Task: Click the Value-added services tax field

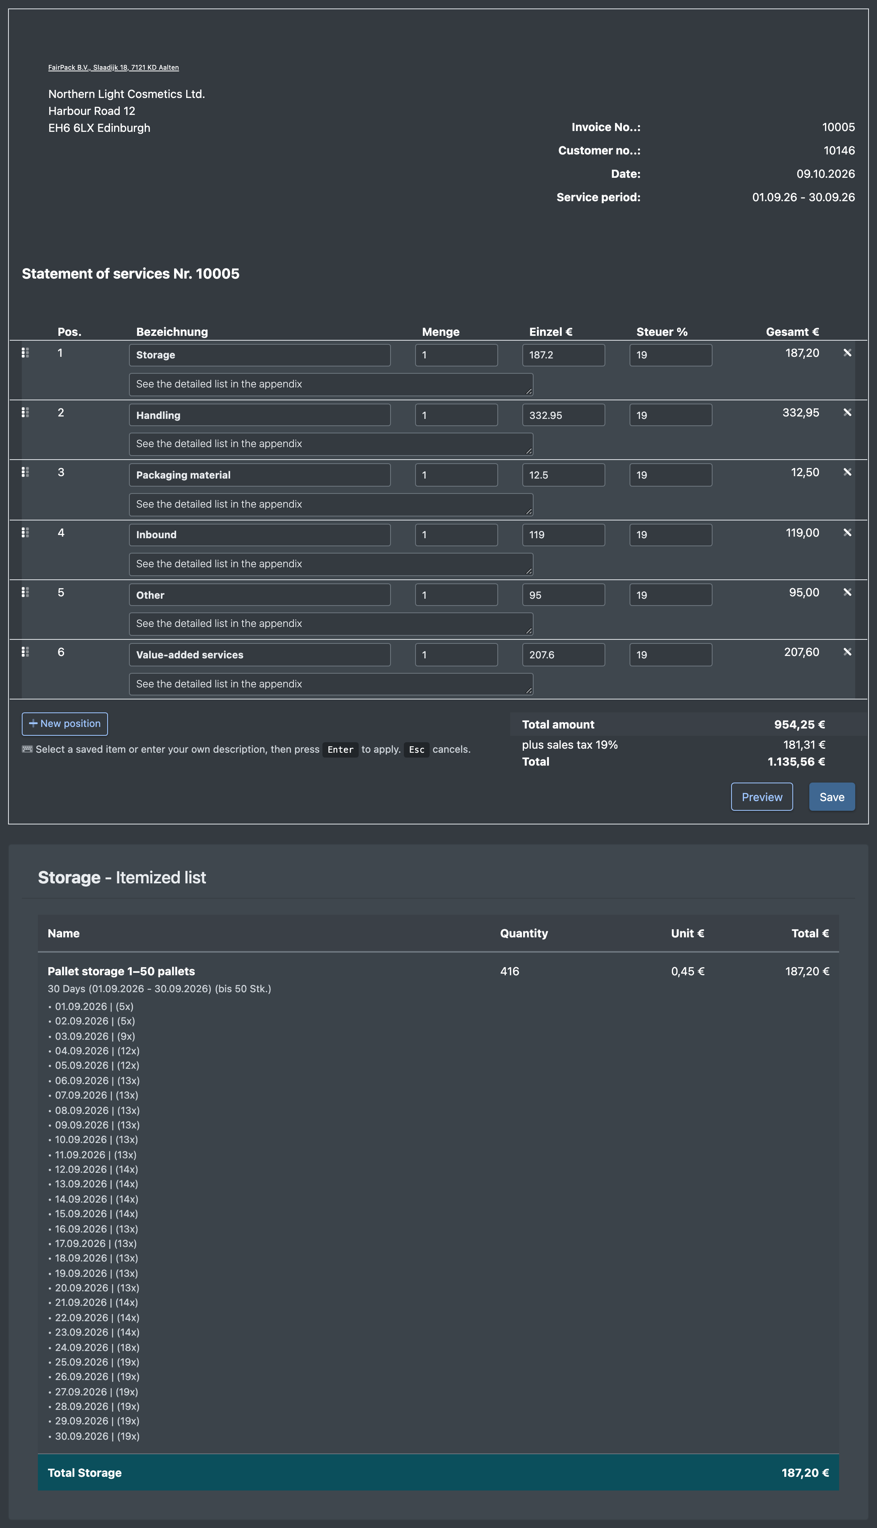Action: pos(670,654)
